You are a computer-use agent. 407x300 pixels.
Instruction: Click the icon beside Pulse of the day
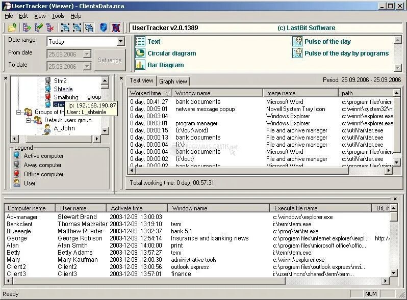click(x=297, y=41)
